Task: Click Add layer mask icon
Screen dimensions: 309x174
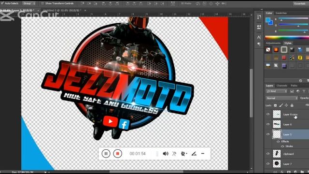Action: pyautogui.click(x=289, y=172)
